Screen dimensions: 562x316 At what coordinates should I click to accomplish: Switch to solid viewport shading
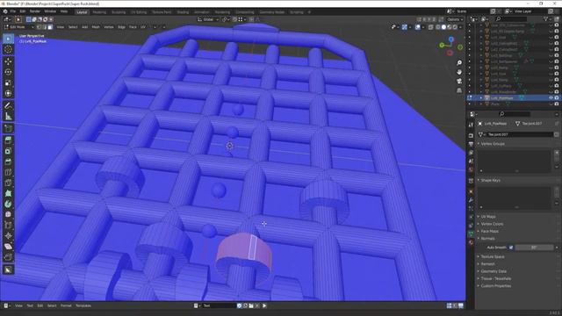(443, 27)
